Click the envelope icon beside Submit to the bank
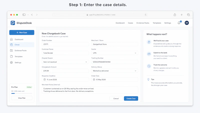The width and height of the screenshot is (200, 113). click(149, 54)
